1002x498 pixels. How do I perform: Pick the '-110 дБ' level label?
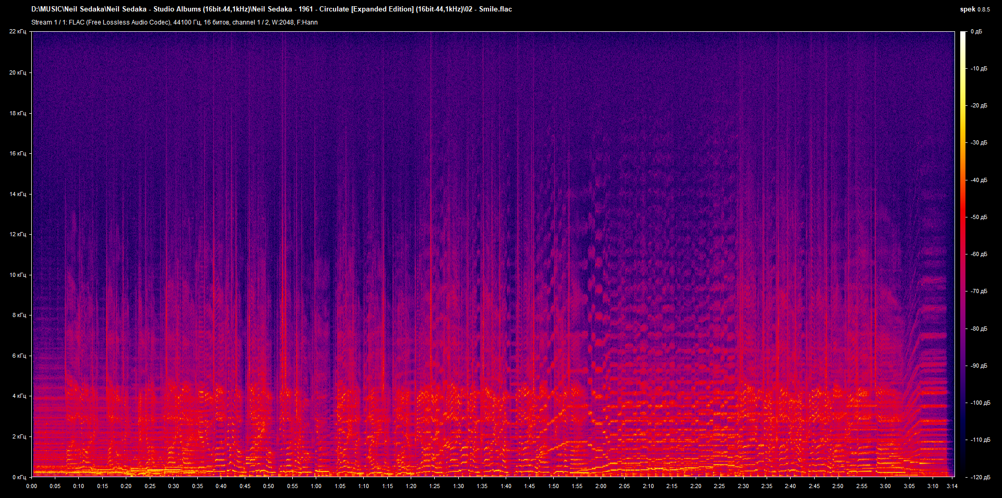pyautogui.click(x=980, y=440)
